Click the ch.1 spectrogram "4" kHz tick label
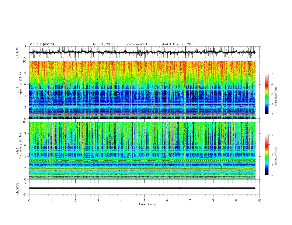The width and height of the screenshot is (292, 225). coord(26,96)
